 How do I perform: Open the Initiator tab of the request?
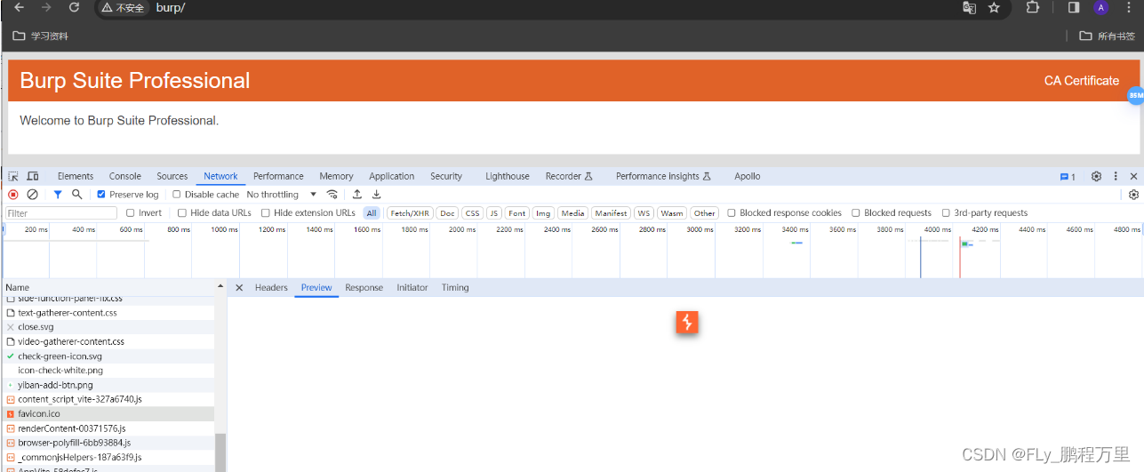click(x=412, y=288)
